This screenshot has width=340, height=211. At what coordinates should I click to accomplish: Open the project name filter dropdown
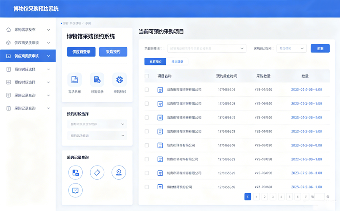206,48
